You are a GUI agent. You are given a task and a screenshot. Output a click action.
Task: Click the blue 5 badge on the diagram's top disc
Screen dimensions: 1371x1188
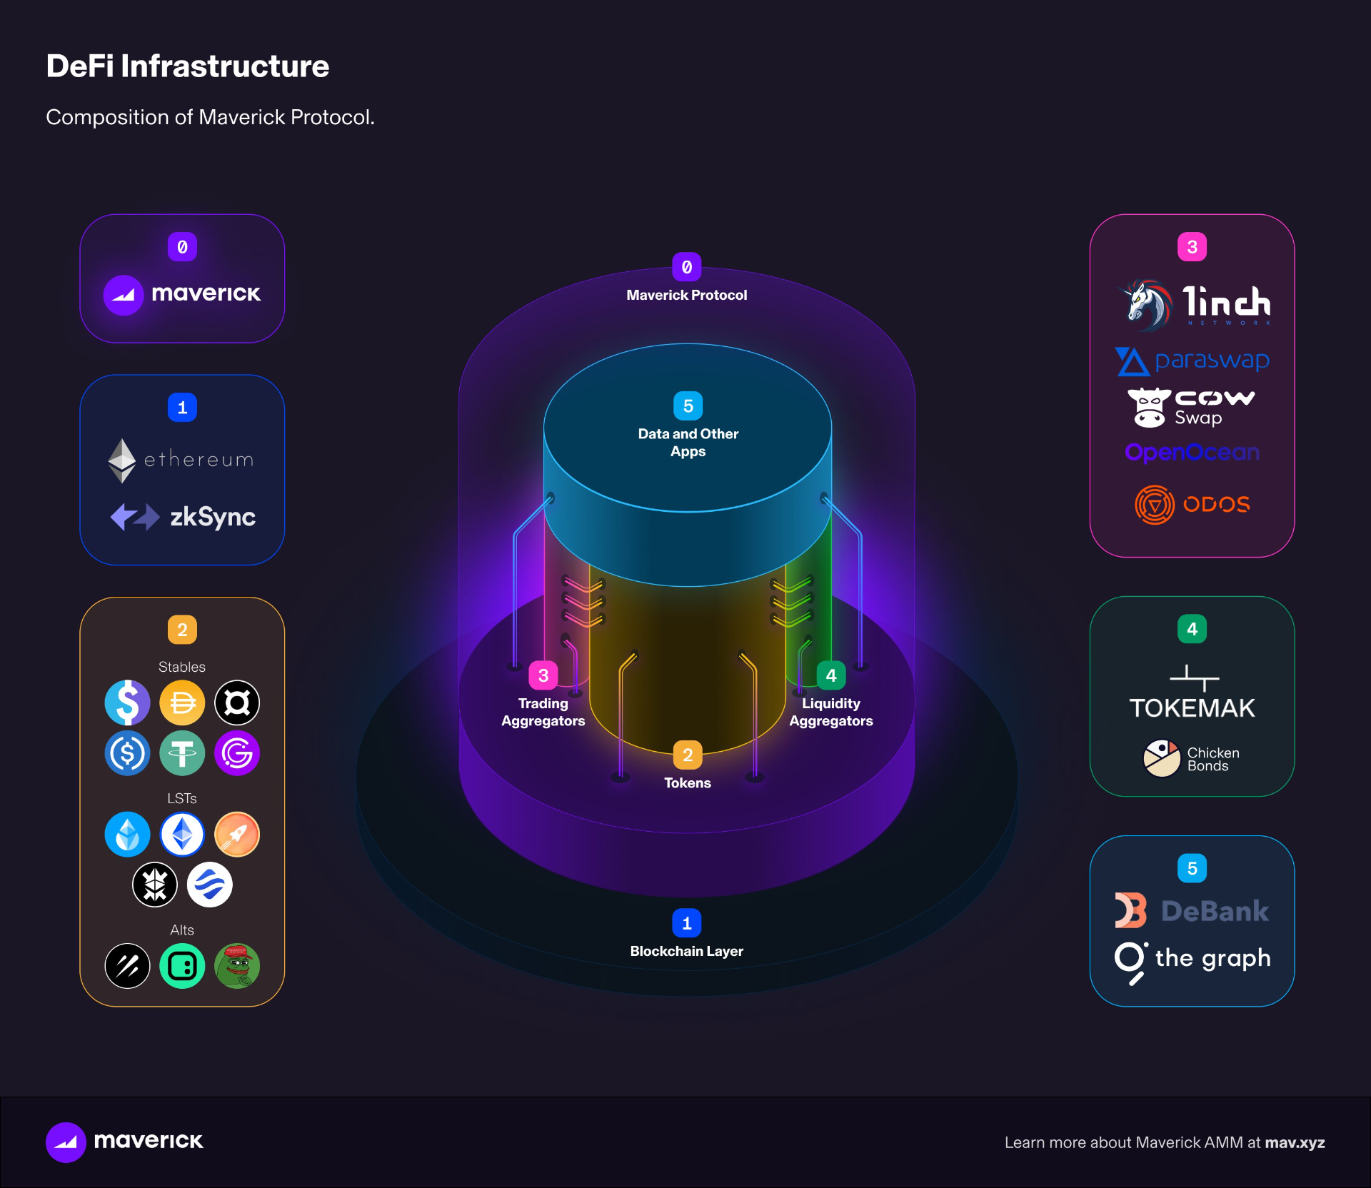click(688, 406)
